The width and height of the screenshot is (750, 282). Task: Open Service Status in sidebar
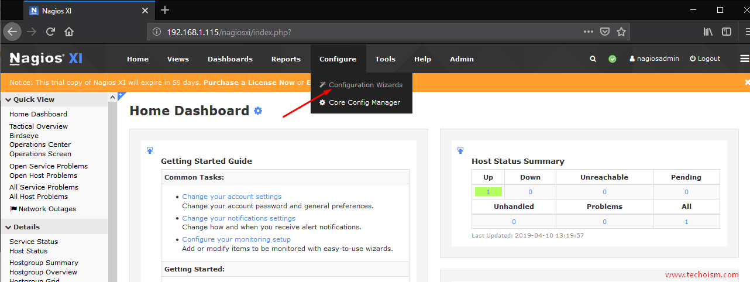pyautogui.click(x=33, y=242)
